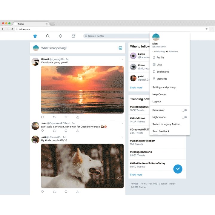Open the Explore magnifier icon in navigation
This screenshot has width=215, height=215.
(48, 36)
